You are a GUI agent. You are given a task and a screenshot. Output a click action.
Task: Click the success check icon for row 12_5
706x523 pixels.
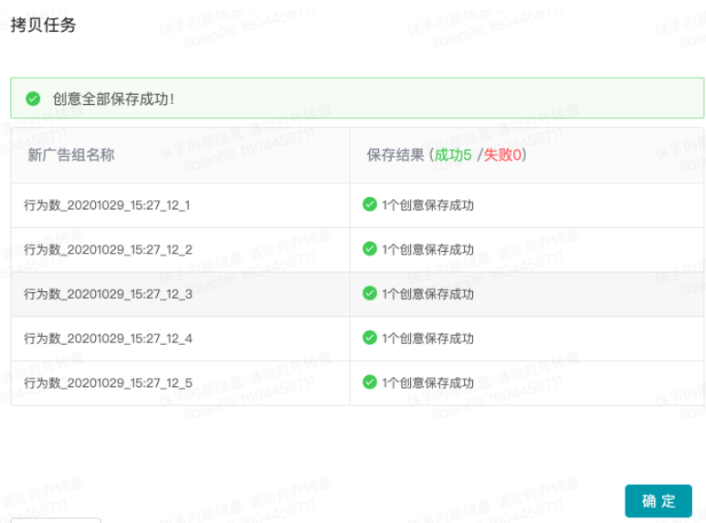pyautogui.click(x=370, y=382)
